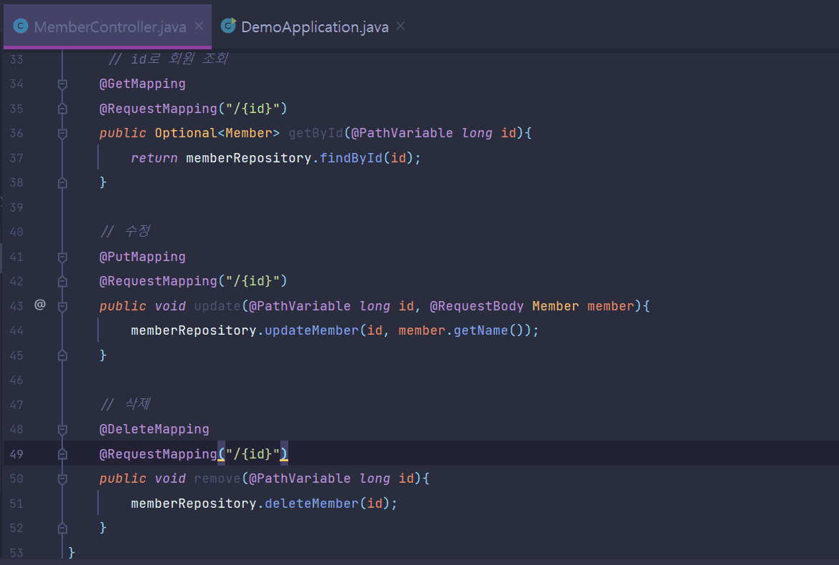Viewport: 839px width, 565px height.
Task: Toggle fold end marker at line 45
Action: [63, 355]
